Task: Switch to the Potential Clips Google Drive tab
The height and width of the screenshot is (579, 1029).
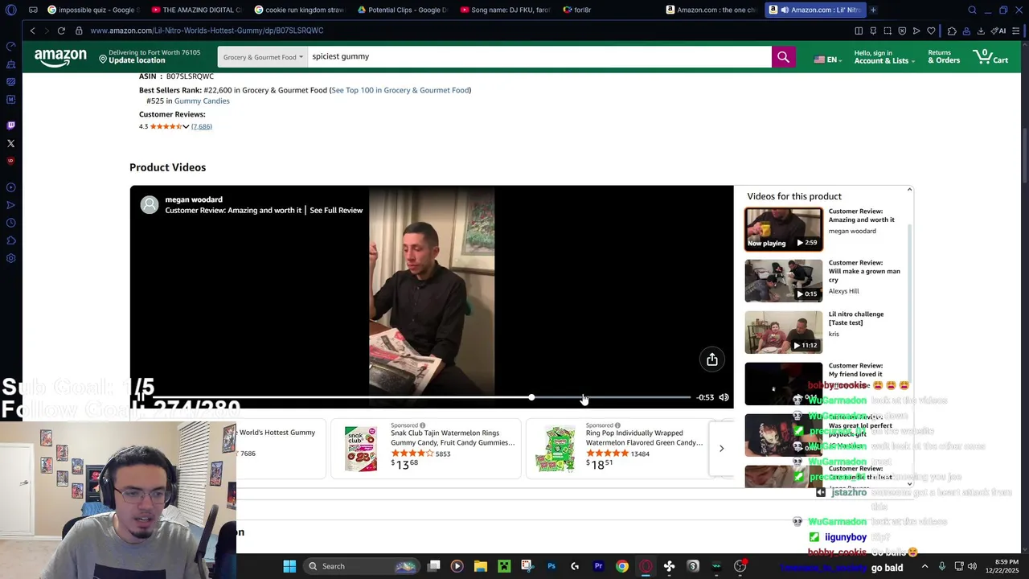Action: coord(402,10)
